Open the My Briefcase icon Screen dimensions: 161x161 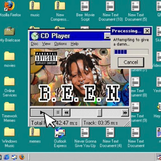10,31
